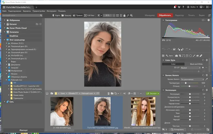The image size is (213, 134).
Task: Select the Crop tool icon
Action: tap(180, 56)
